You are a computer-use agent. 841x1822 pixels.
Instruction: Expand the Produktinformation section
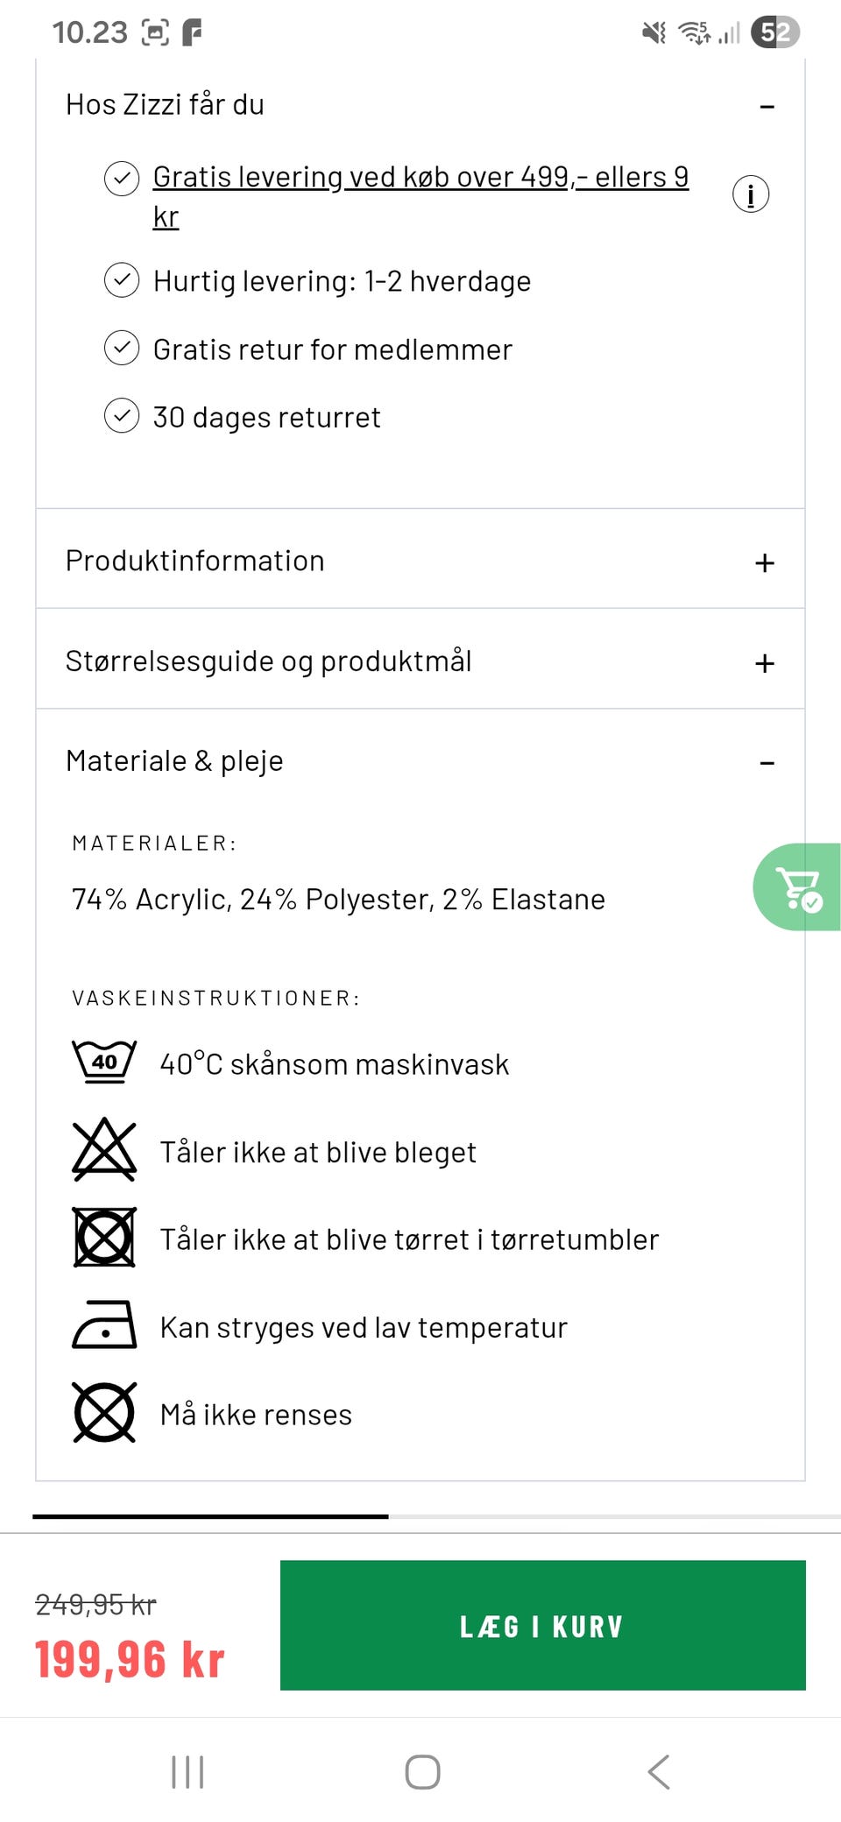click(x=765, y=562)
